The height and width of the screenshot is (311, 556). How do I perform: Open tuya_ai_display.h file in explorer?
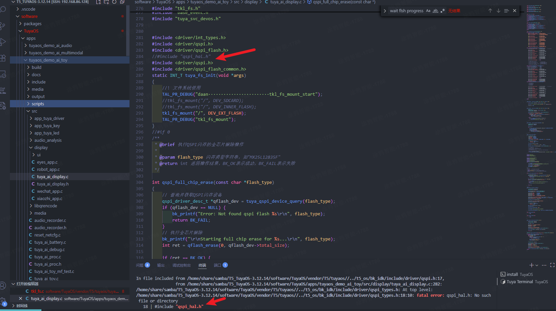pos(53,184)
